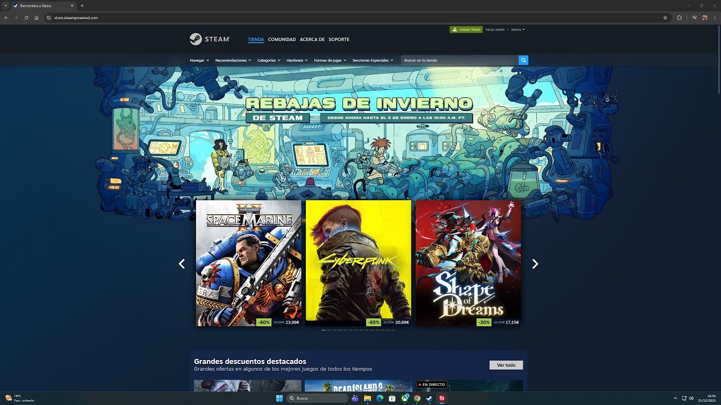Open the red app icon on taskbar
Screen dimensions: 721x405
442,398
